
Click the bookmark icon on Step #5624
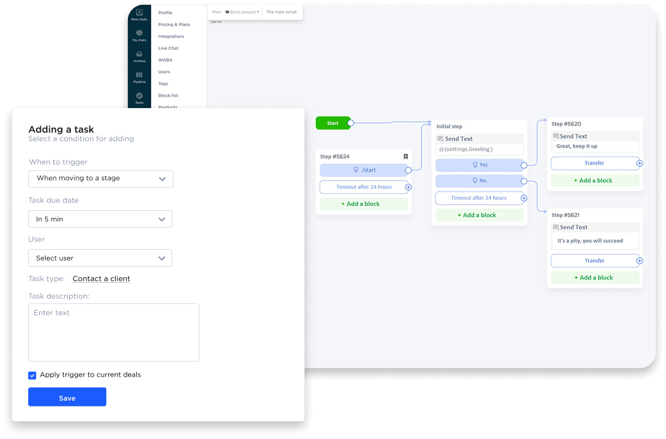405,156
